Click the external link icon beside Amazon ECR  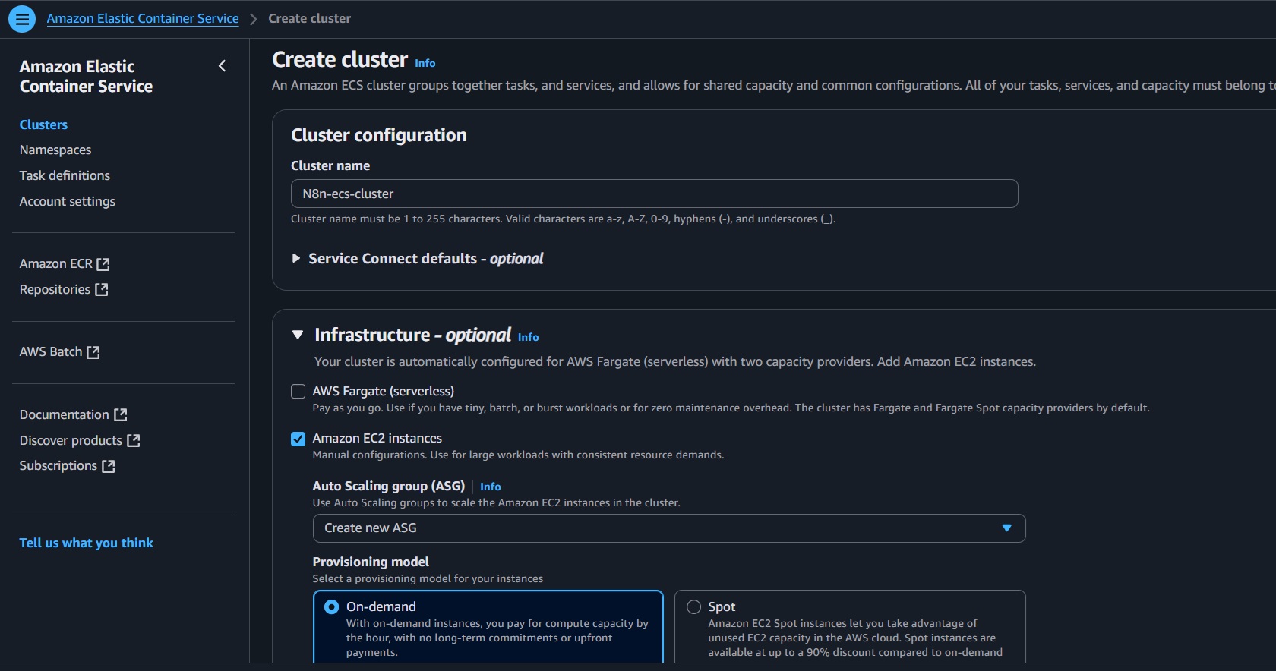point(103,264)
